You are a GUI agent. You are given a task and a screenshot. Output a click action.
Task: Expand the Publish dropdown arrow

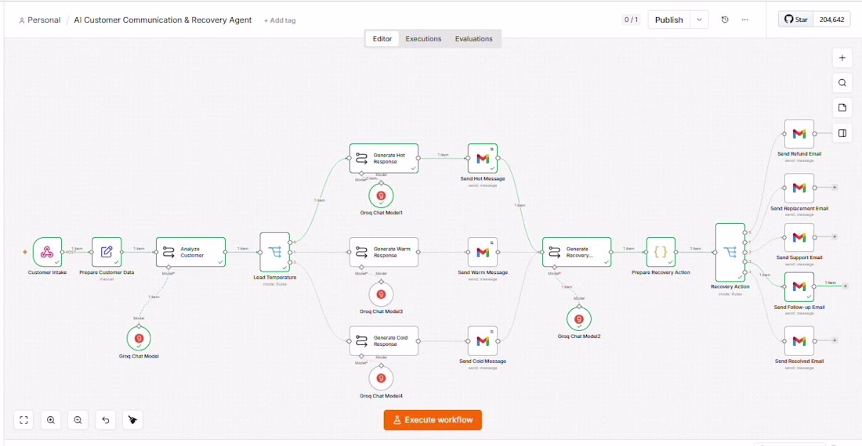(699, 20)
